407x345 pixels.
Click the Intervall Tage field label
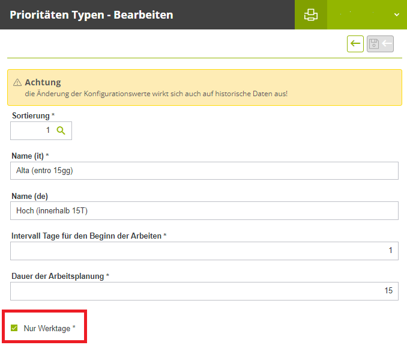tap(88, 236)
